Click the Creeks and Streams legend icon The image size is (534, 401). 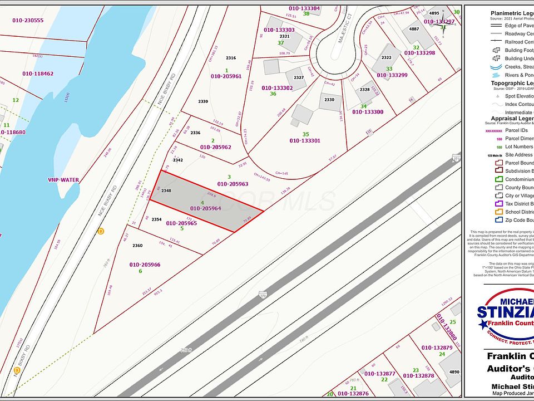point(496,67)
